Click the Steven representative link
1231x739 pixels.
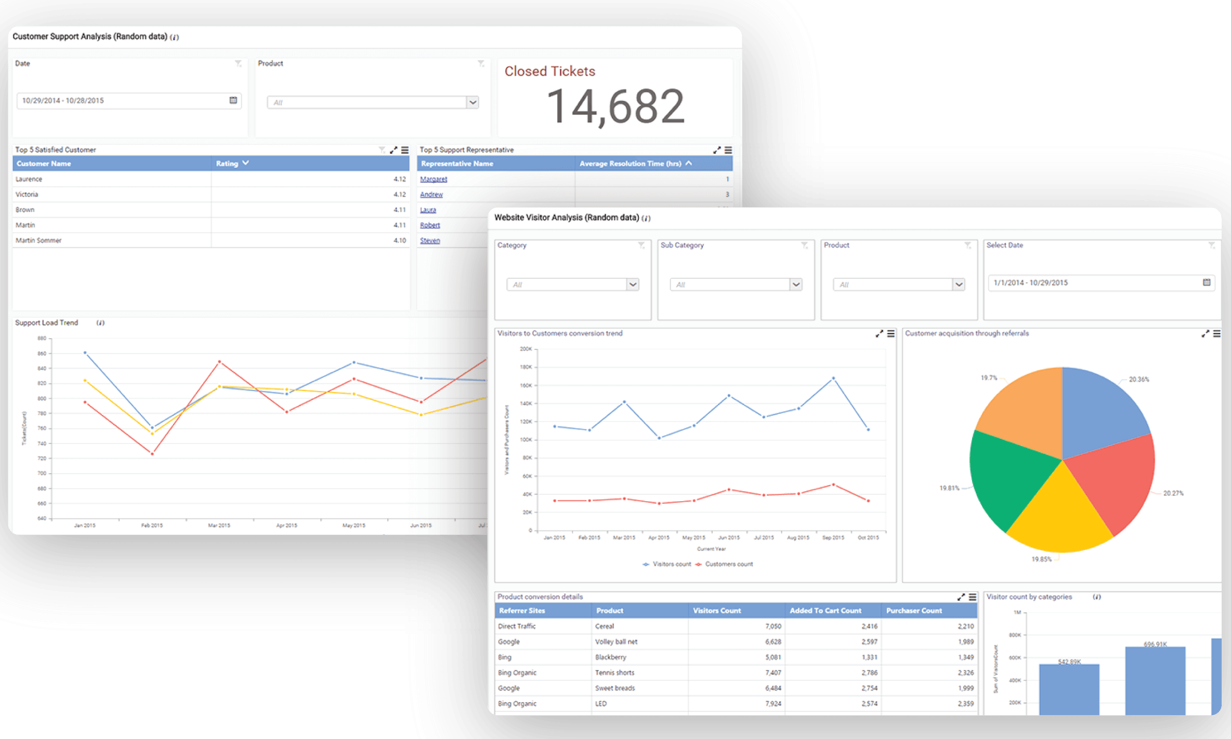point(430,240)
